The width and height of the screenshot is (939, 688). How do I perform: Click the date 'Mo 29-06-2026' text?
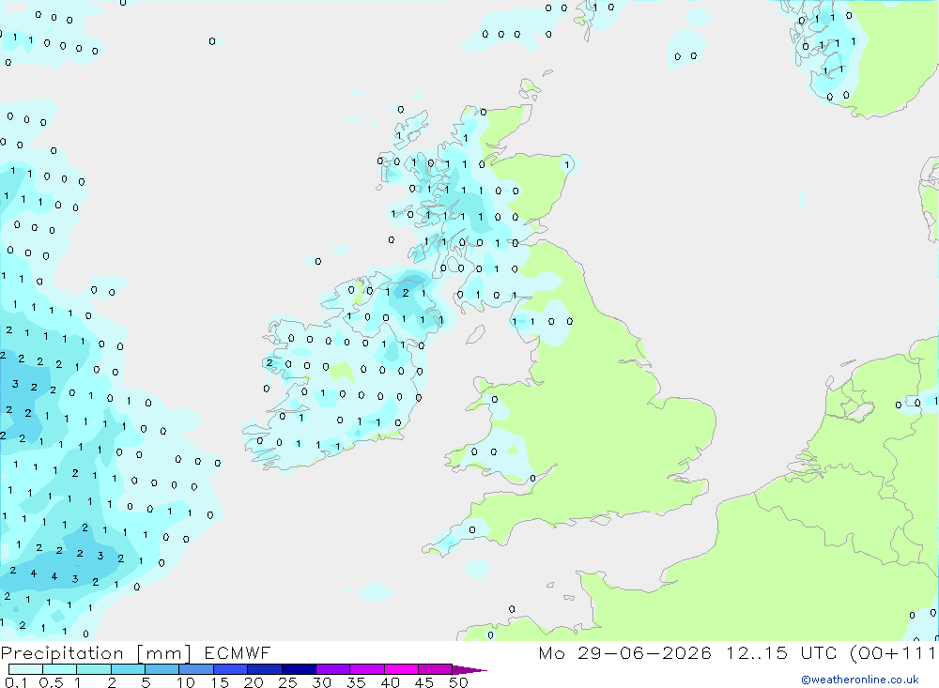[624, 652]
